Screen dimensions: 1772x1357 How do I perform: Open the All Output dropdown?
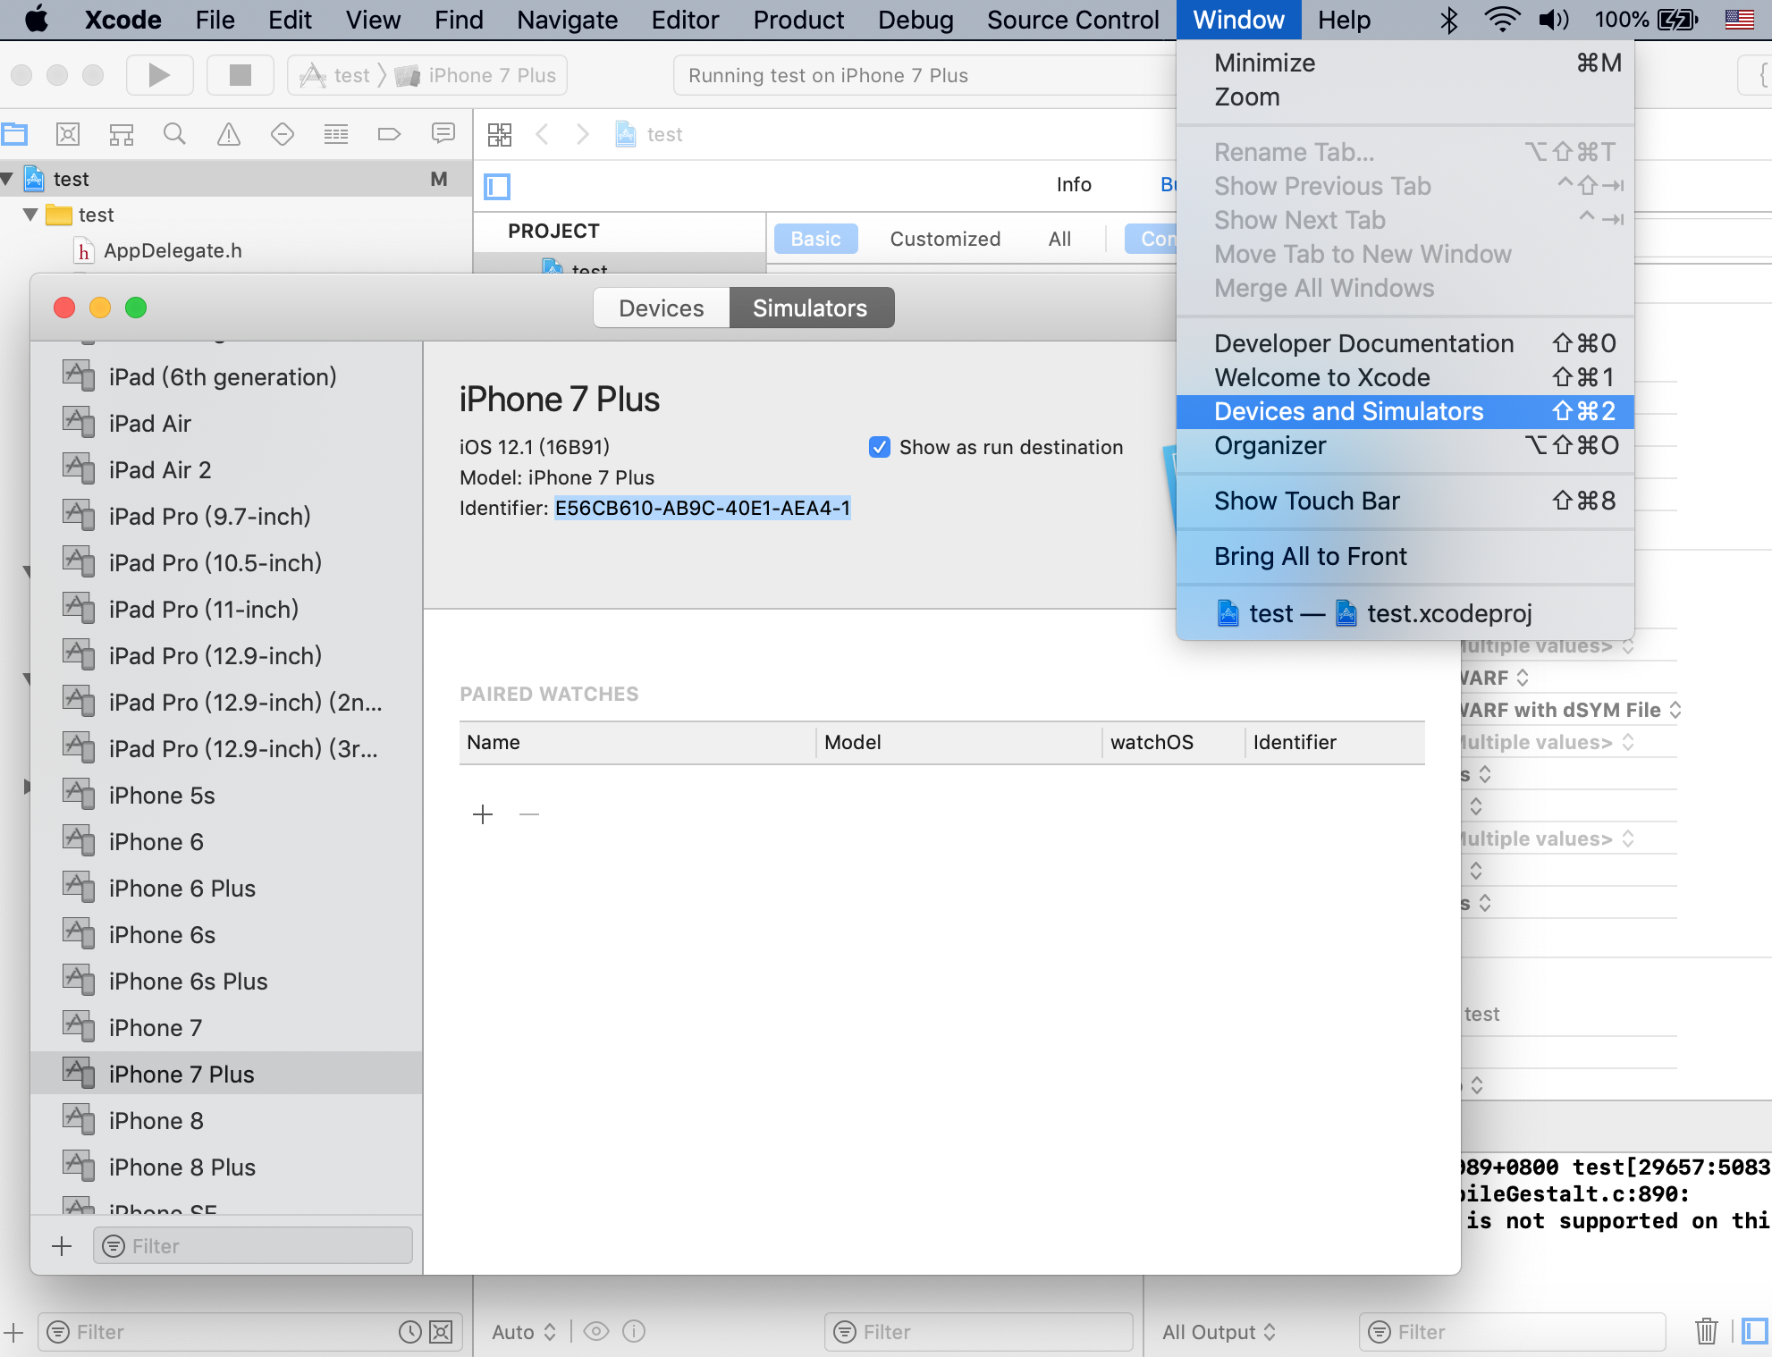pyautogui.click(x=1219, y=1332)
